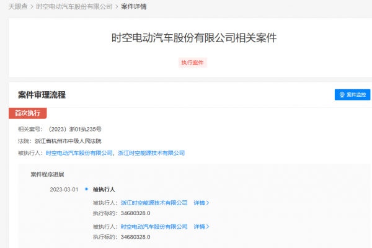Viewport: 372px width, 248px height.
Task: Click first 执行标的 value 34680328.0
Action: 135,213
